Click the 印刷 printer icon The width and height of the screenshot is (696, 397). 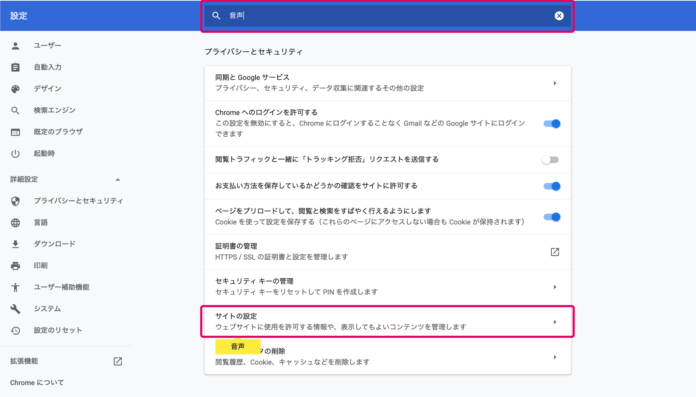[15, 266]
